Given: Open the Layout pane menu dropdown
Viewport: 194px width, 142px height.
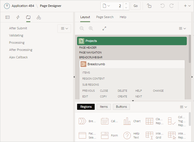Looking at the screenshot, I should [x=182, y=28].
